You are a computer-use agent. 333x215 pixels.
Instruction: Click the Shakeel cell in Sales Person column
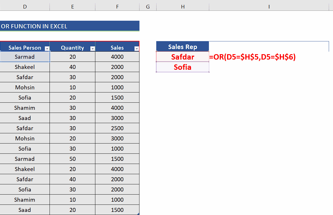(25, 67)
